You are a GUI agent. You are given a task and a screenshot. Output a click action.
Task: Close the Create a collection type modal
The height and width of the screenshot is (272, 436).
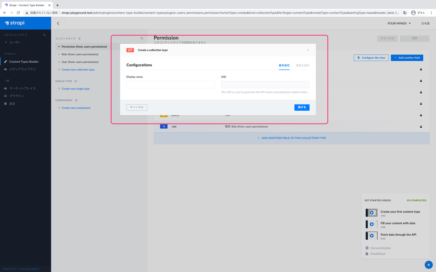(x=308, y=50)
